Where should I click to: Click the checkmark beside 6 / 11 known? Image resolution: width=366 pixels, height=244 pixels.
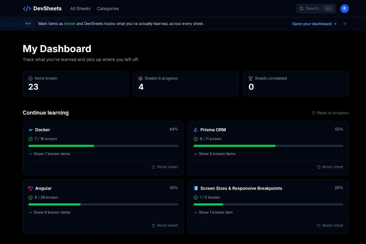[x=195, y=139]
